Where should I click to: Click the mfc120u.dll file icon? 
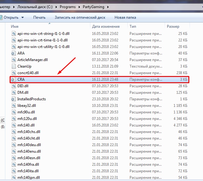pos(14,119)
